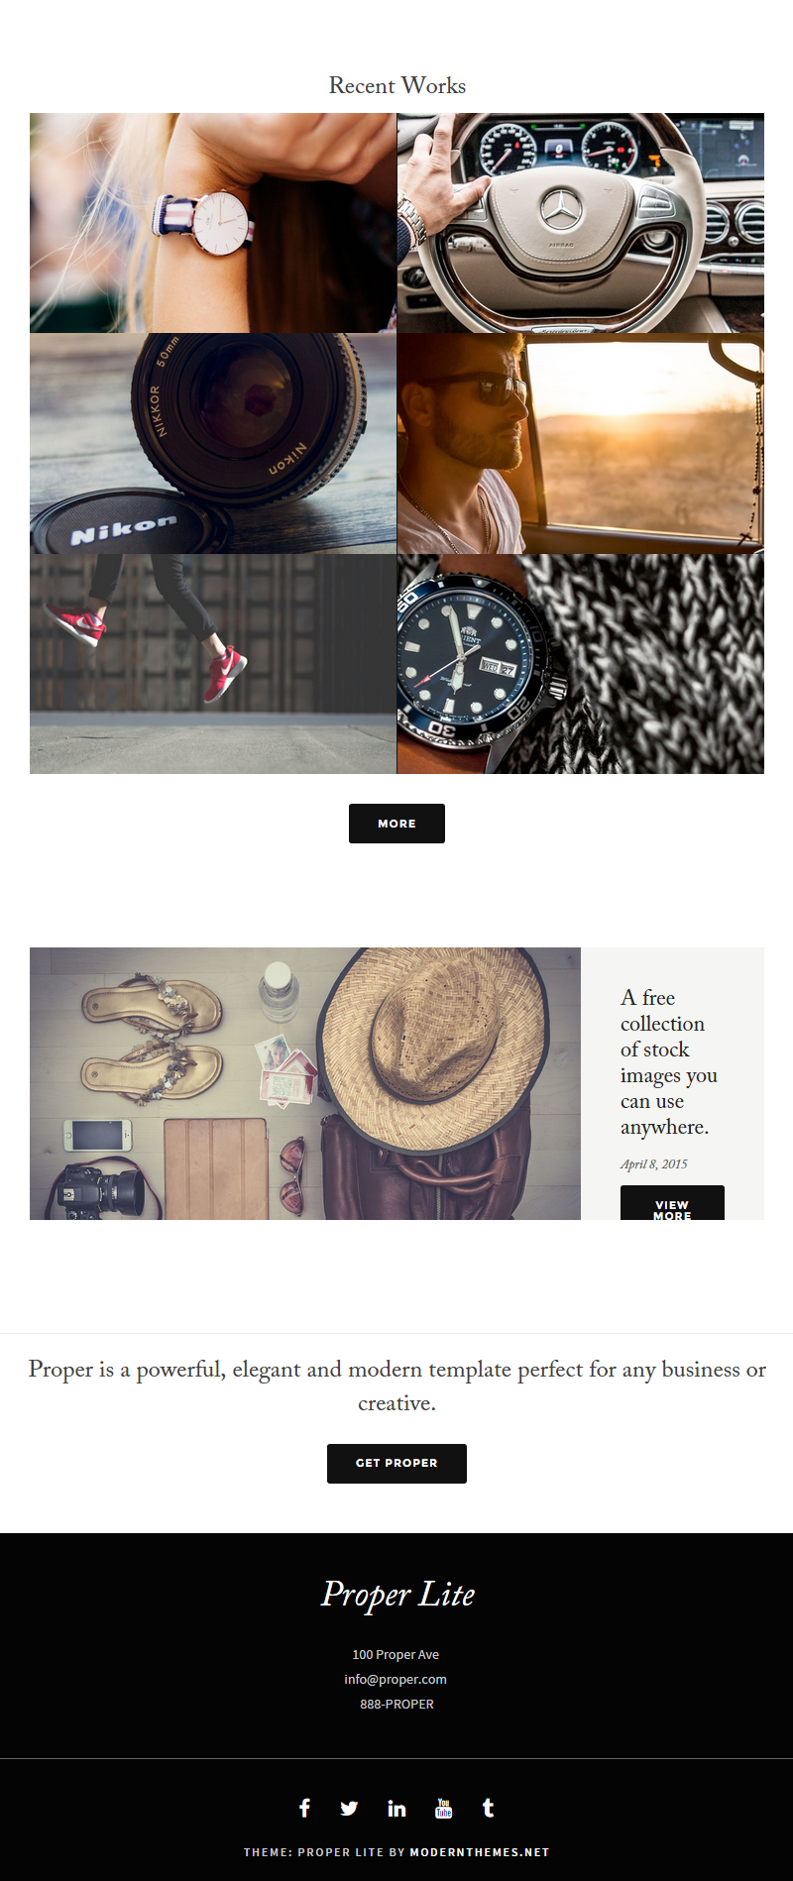Open the Facebook social icon
This screenshot has width=793, height=1881.
pos(304,1808)
